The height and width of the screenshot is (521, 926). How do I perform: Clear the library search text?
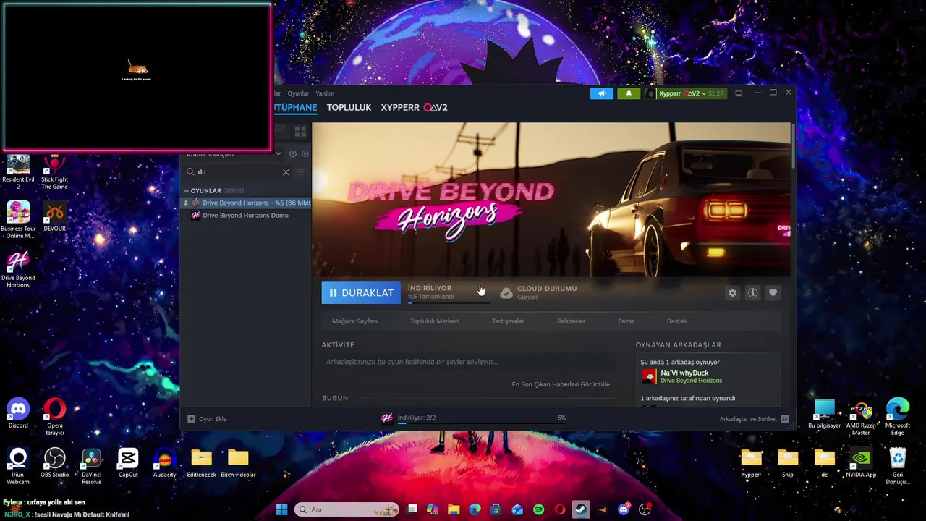coord(286,172)
